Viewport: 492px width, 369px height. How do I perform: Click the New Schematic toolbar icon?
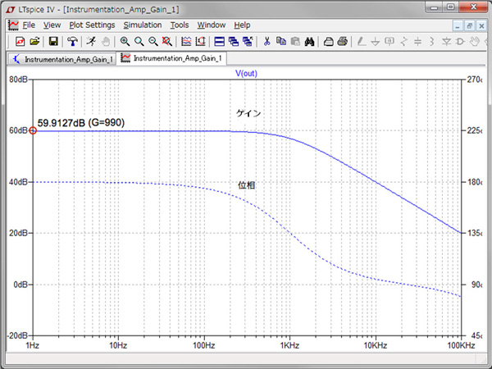(20, 41)
